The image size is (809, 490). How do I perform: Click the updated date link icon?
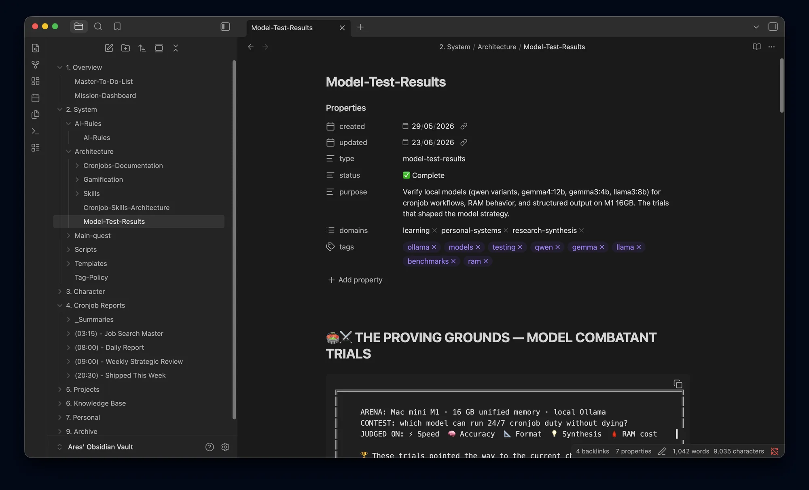(x=464, y=142)
